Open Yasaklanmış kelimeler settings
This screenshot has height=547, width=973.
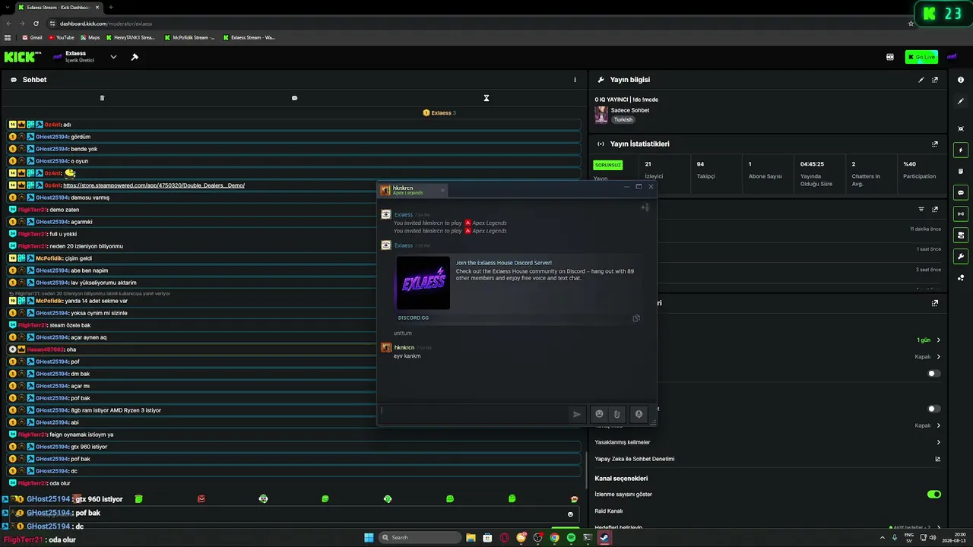pyautogui.click(x=768, y=442)
